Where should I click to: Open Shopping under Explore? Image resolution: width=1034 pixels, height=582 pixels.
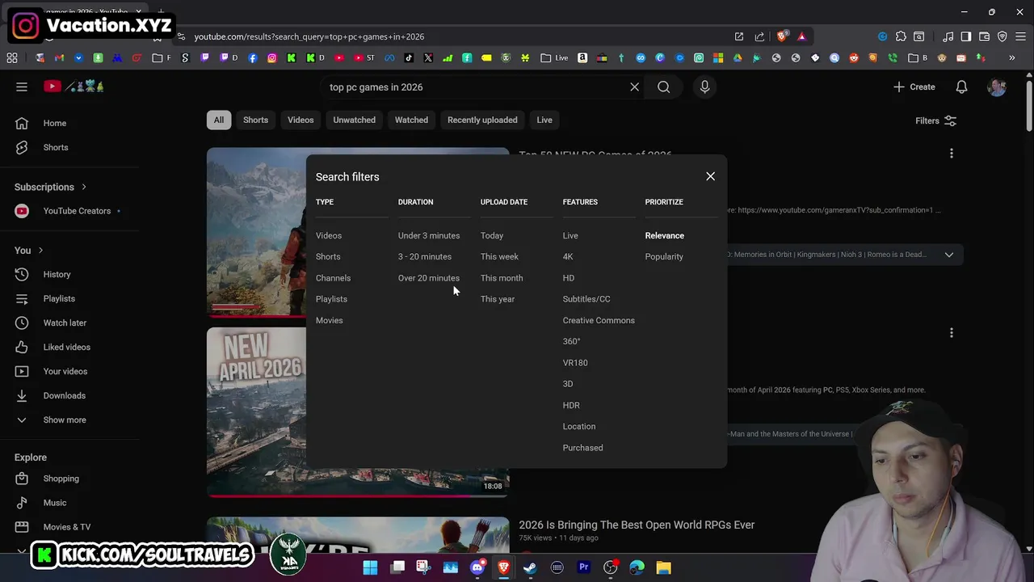pyautogui.click(x=61, y=479)
